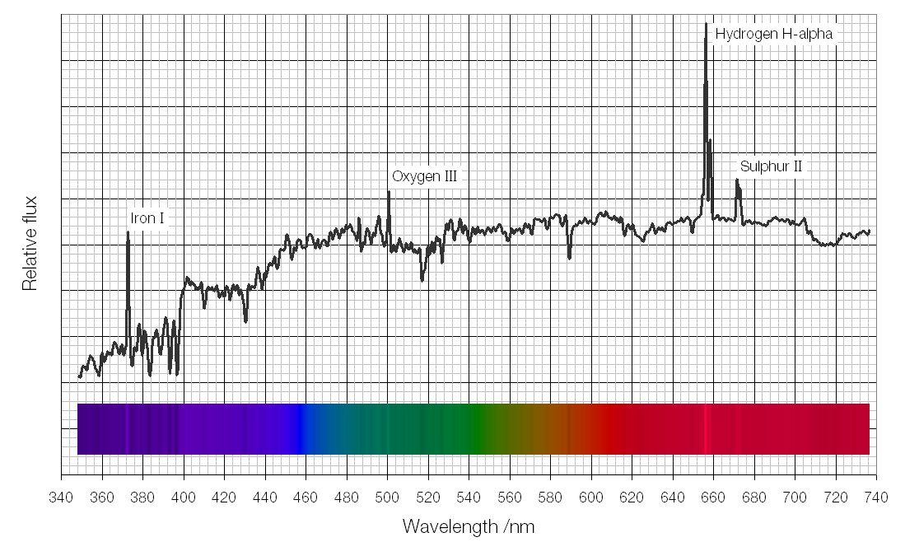Click the tip of the Iron I emission peak

tap(128, 233)
